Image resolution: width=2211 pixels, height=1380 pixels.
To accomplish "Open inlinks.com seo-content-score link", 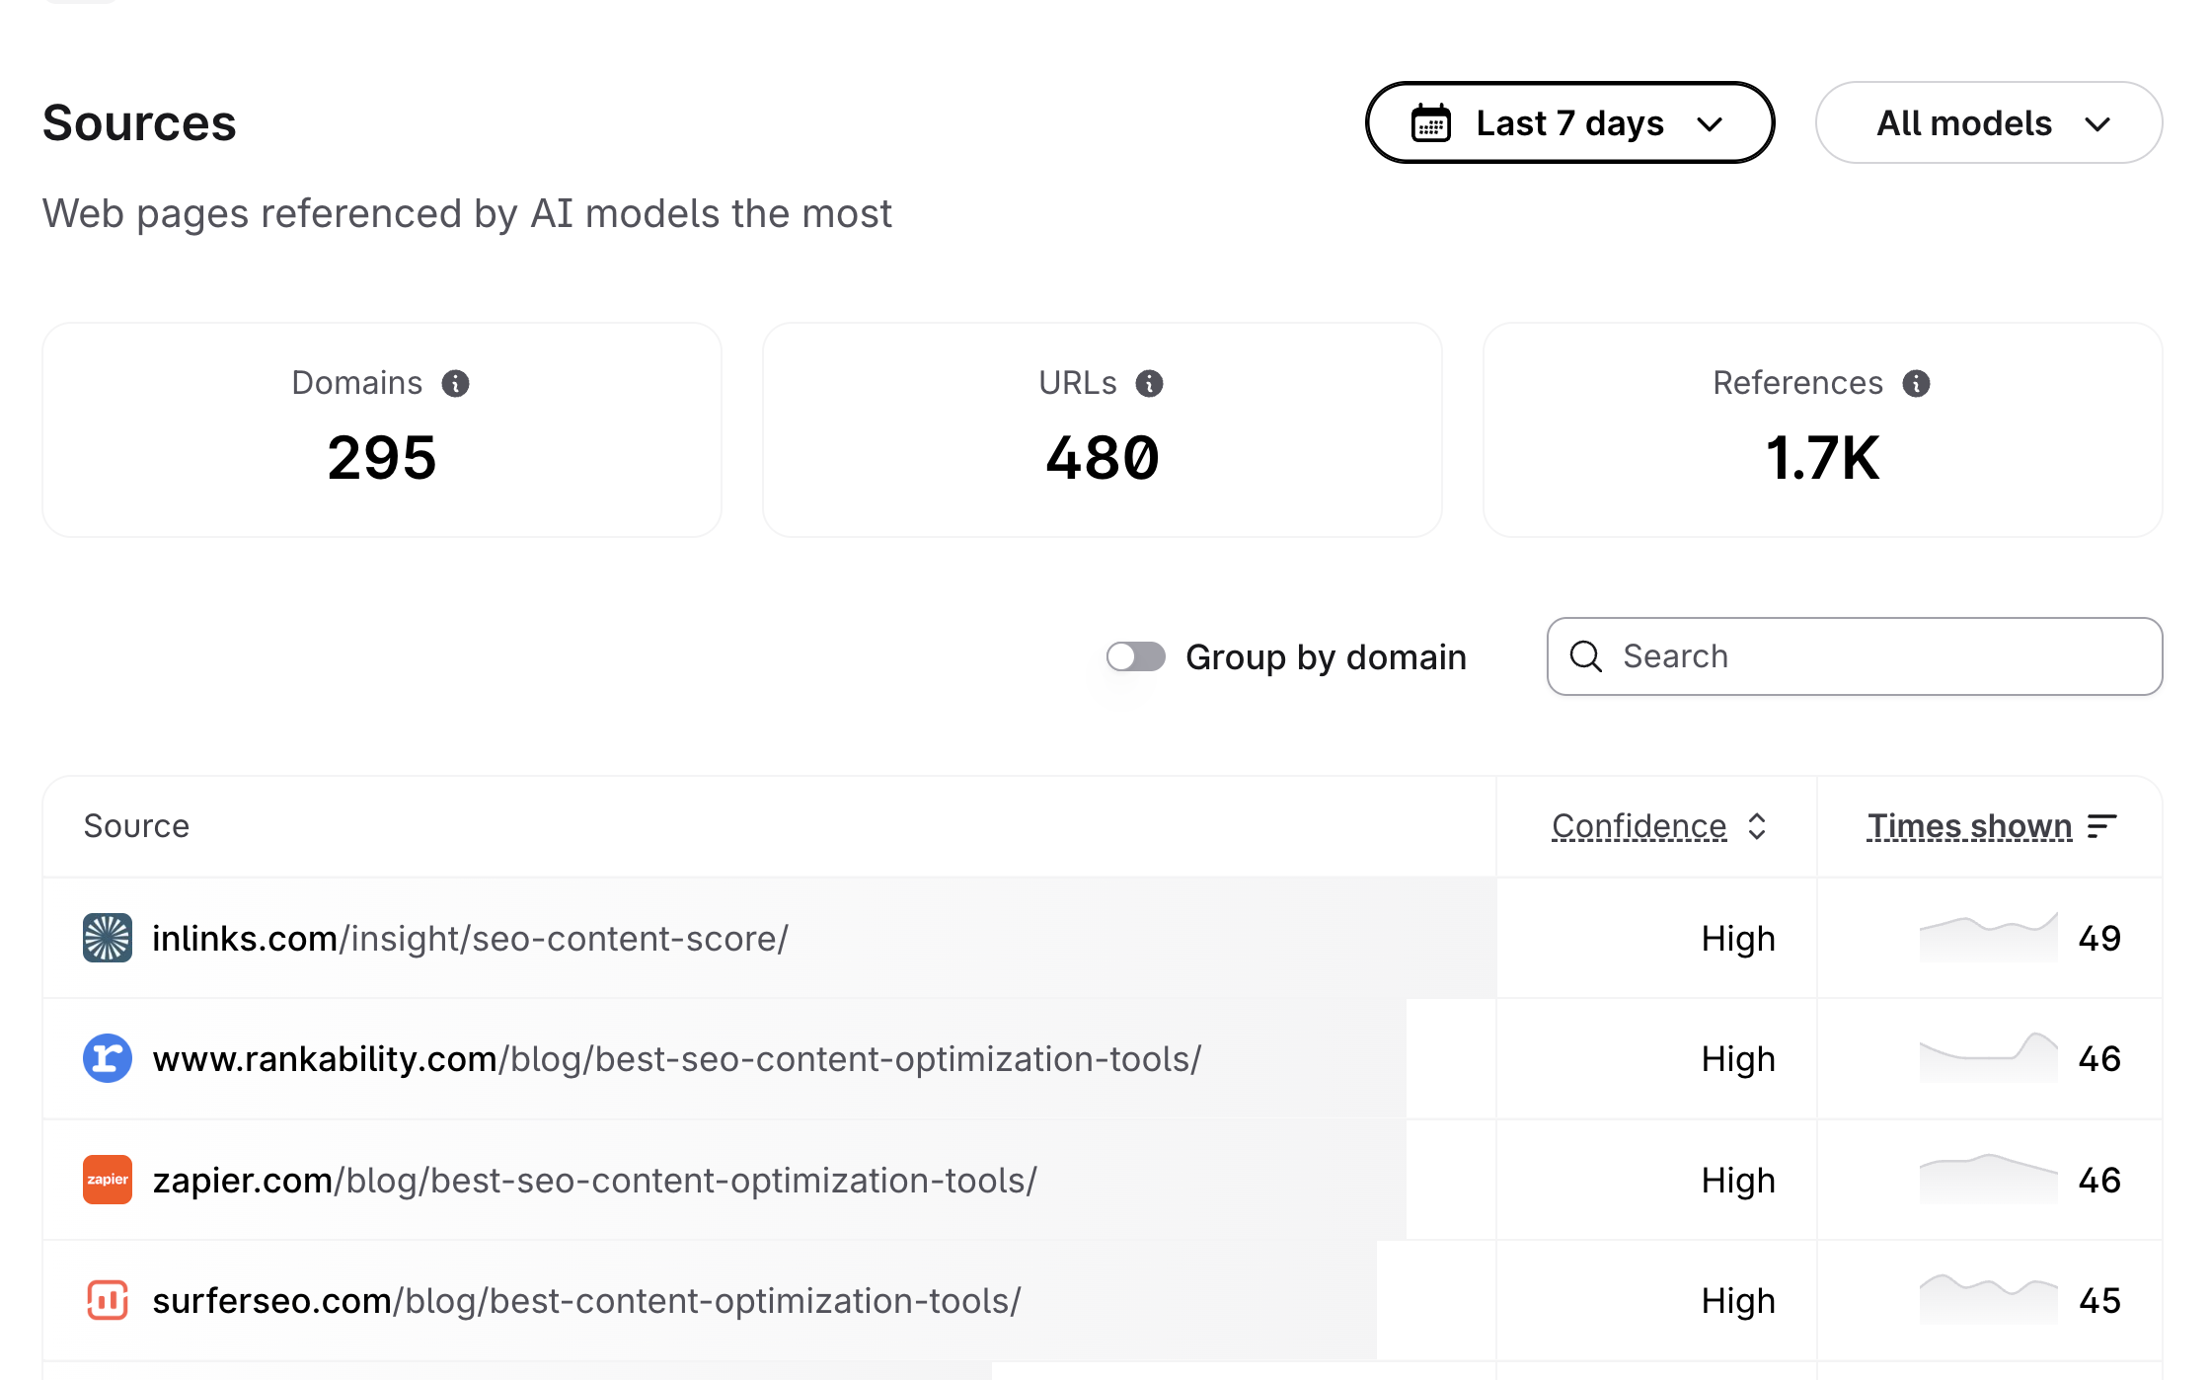I will click(470, 938).
